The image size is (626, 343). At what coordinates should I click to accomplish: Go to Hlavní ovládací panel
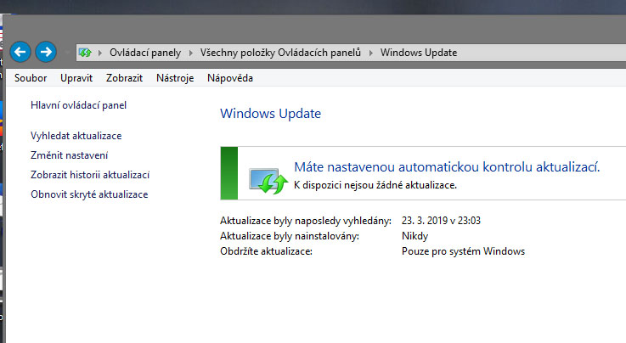[x=79, y=105]
